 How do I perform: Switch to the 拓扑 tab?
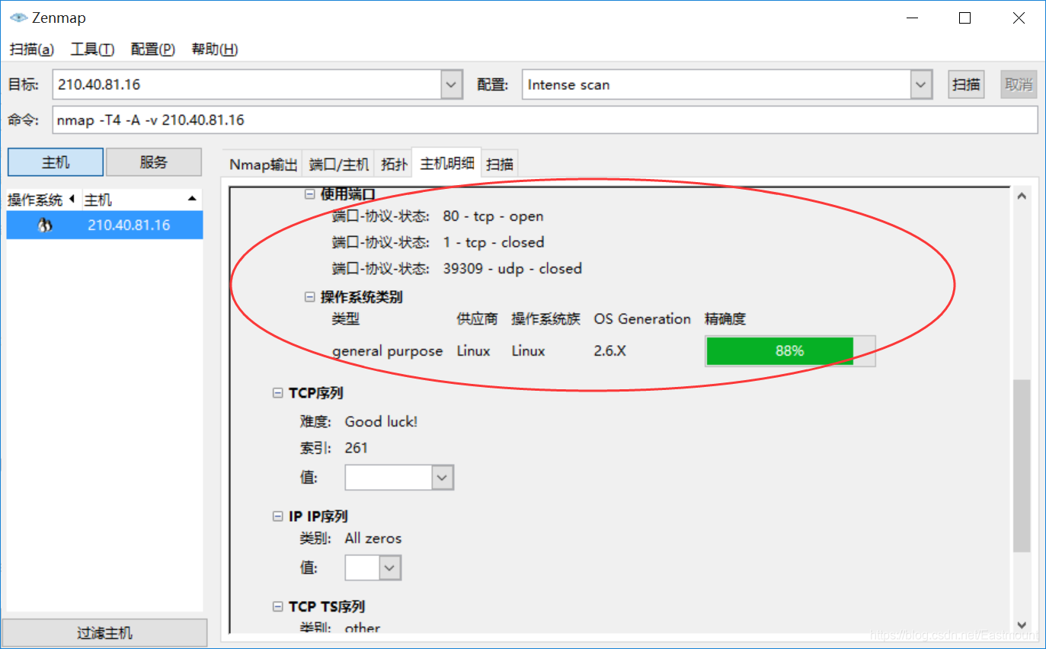pos(393,164)
